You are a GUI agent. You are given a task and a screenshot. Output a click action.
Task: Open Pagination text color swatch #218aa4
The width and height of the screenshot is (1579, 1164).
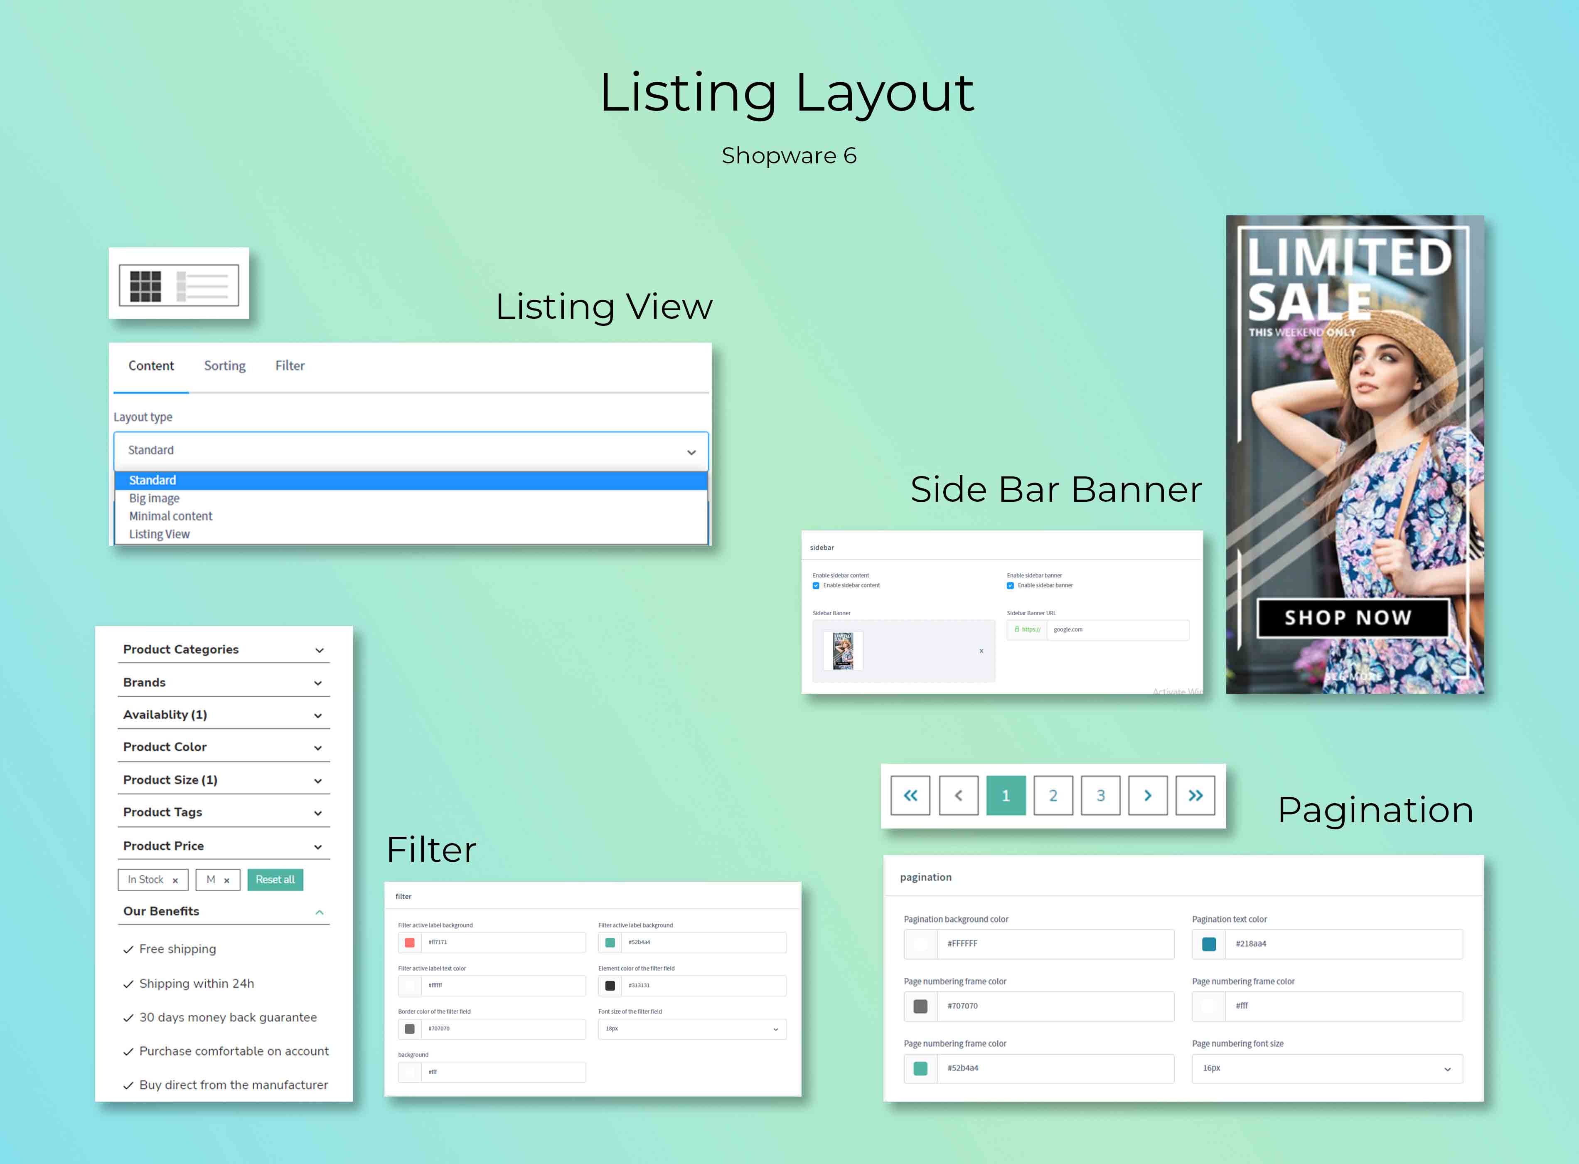click(1209, 944)
